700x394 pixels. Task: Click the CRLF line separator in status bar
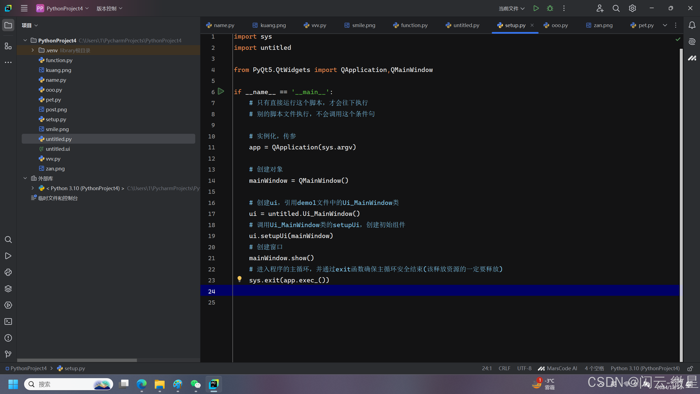pyautogui.click(x=504, y=368)
